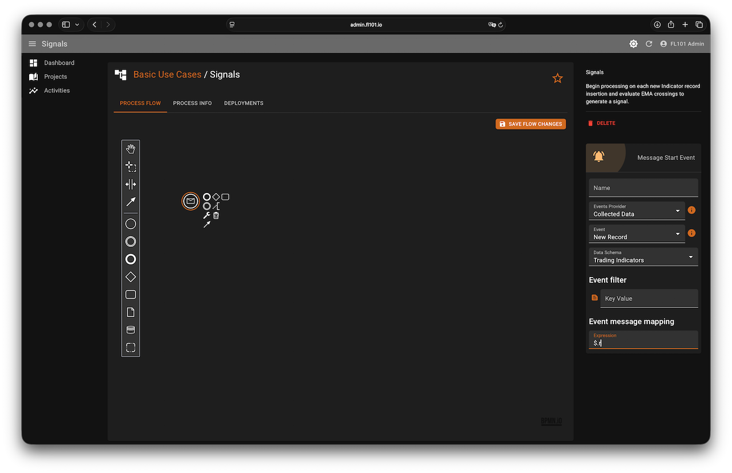Toggle the hamburger navigation menu
Viewport: 732px width, 473px height.
click(32, 44)
